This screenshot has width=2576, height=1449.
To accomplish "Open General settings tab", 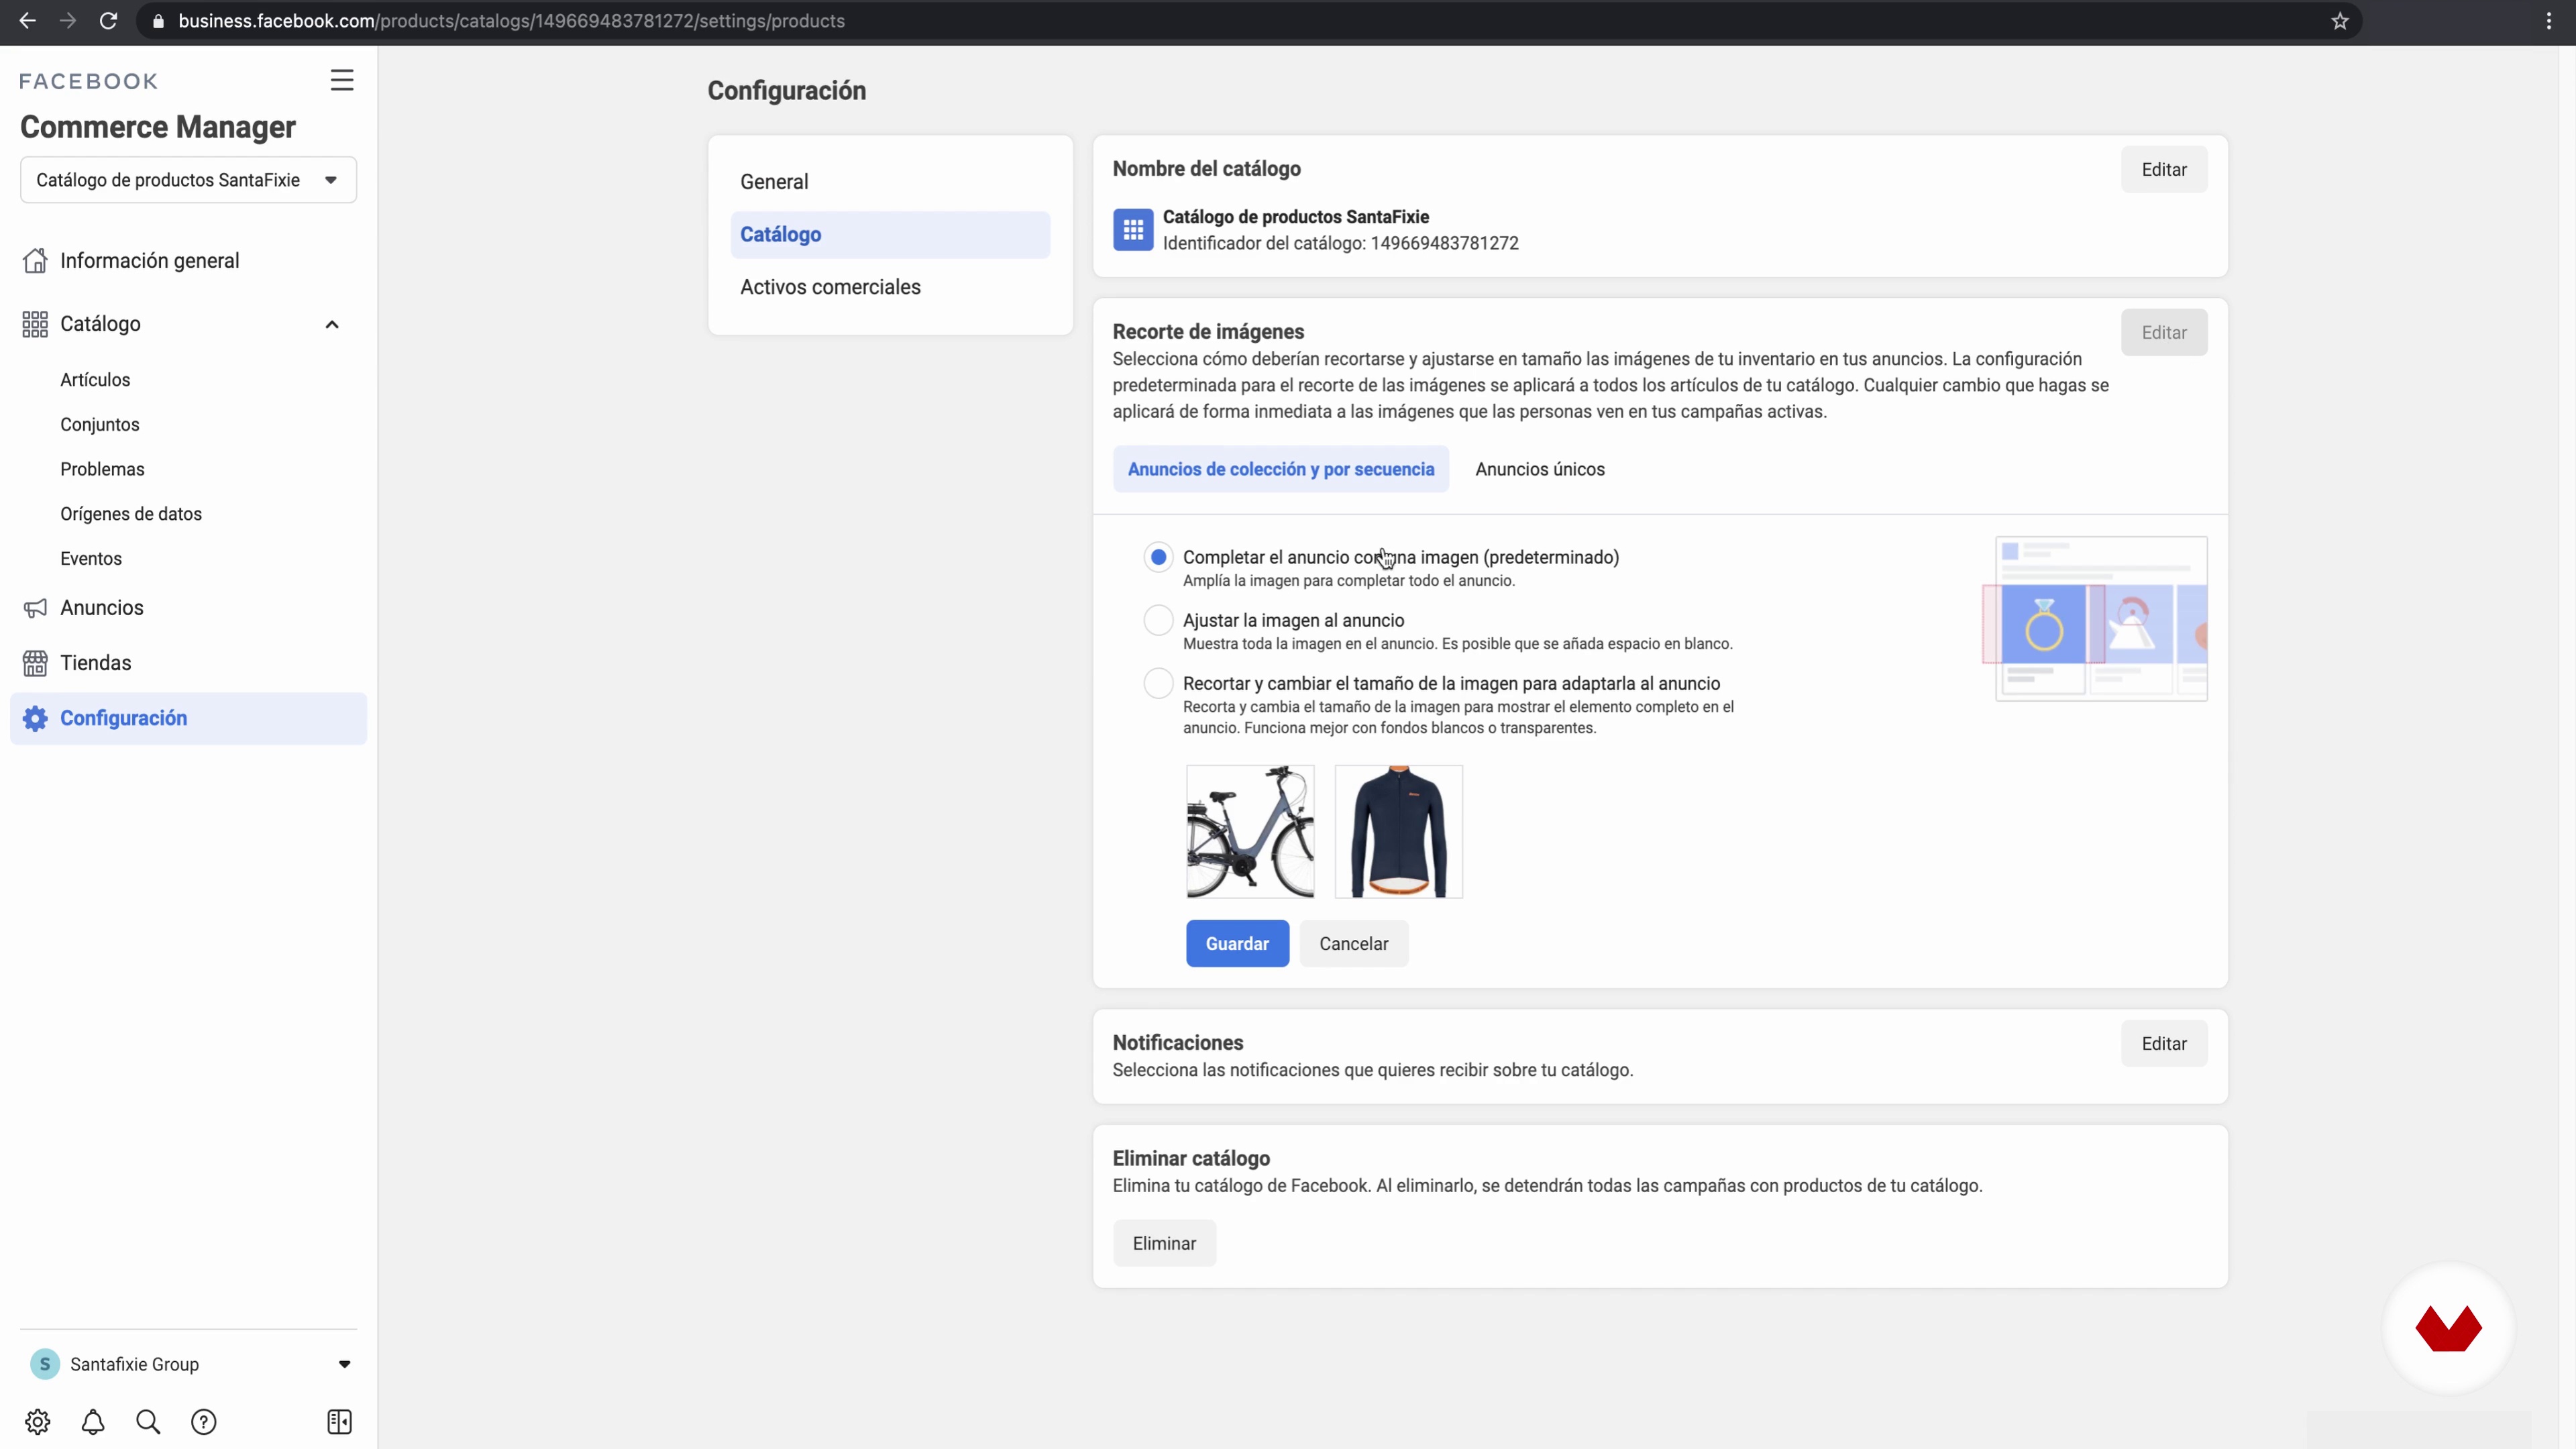I will pyautogui.click(x=890, y=182).
